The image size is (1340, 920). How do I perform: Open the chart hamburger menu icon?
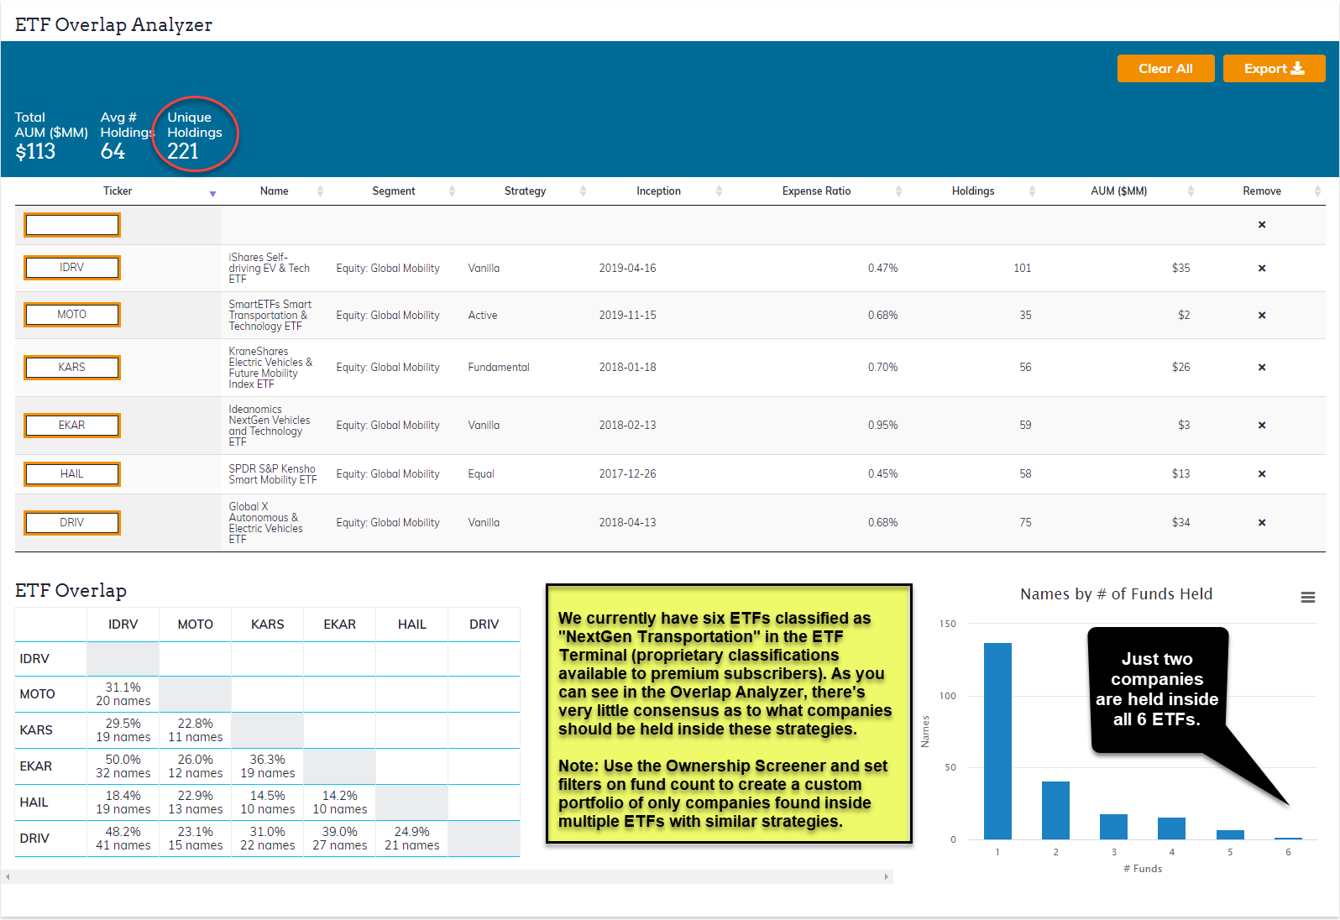click(x=1308, y=598)
